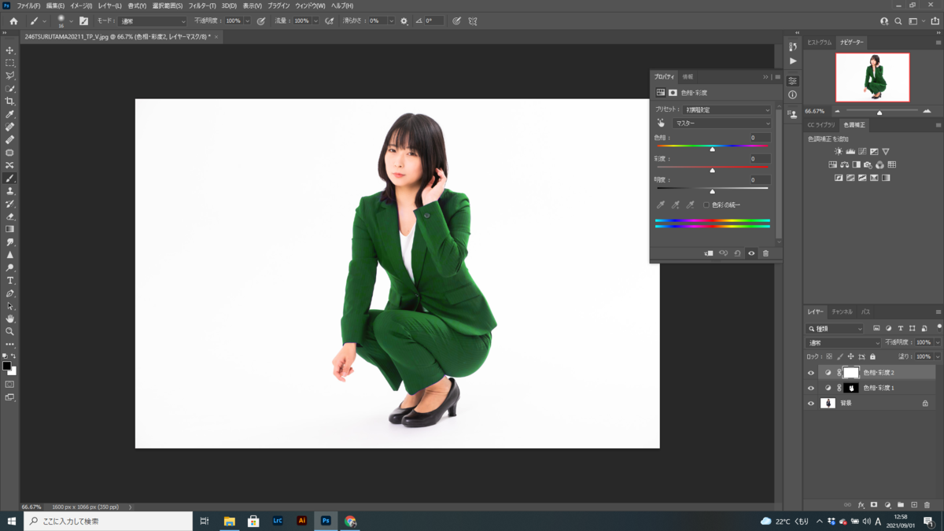Image resolution: width=944 pixels, height=531 pixels.
Task: Select the Lasso tool
Action: (10, 76)
